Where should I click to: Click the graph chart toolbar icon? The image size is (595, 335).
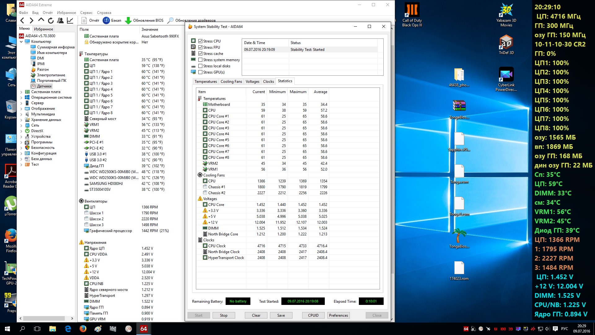[x=70, y=20]
